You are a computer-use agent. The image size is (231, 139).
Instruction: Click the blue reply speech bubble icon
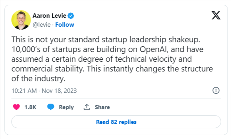pos(51,107)
